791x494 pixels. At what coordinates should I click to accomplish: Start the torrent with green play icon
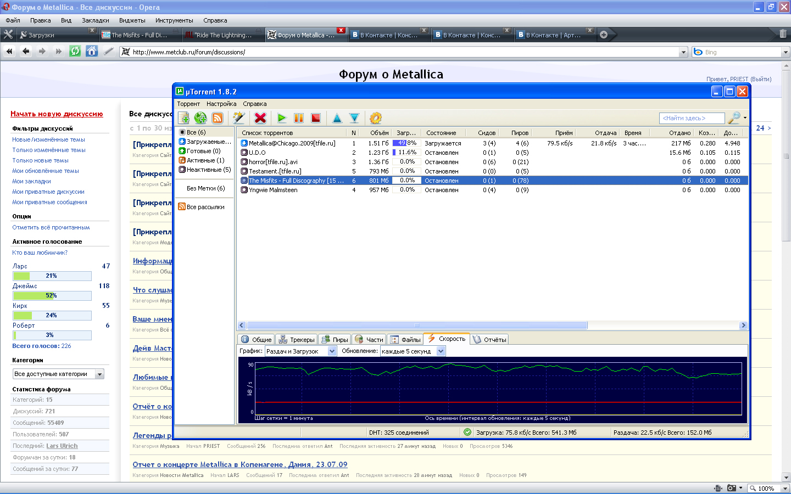click(282, 118)
